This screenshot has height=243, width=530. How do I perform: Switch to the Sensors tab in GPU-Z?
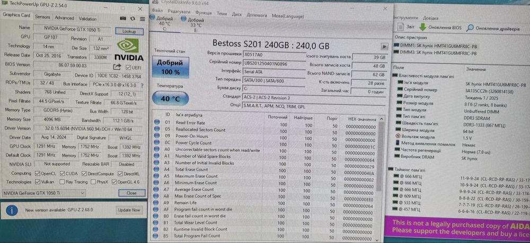point(42,17)
